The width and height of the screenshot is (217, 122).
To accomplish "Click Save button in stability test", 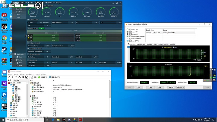I will [x=159, y=87].
